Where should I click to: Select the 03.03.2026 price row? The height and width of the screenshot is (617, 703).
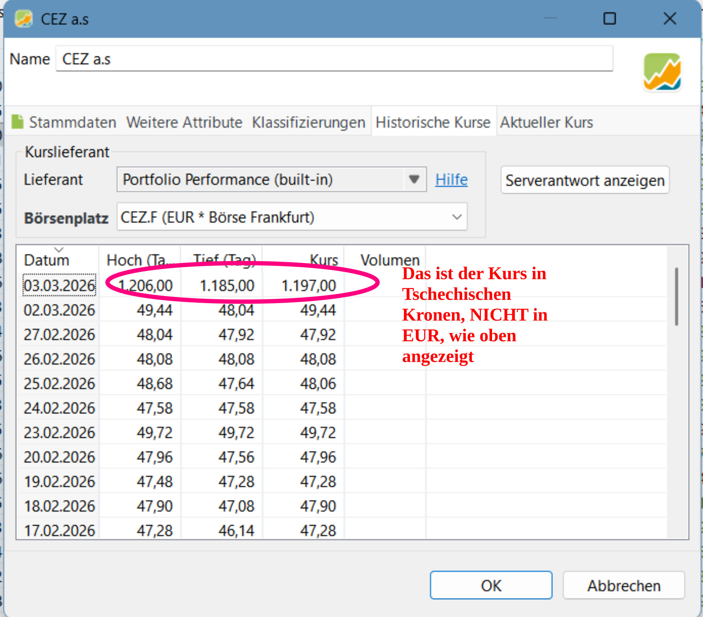59,285
